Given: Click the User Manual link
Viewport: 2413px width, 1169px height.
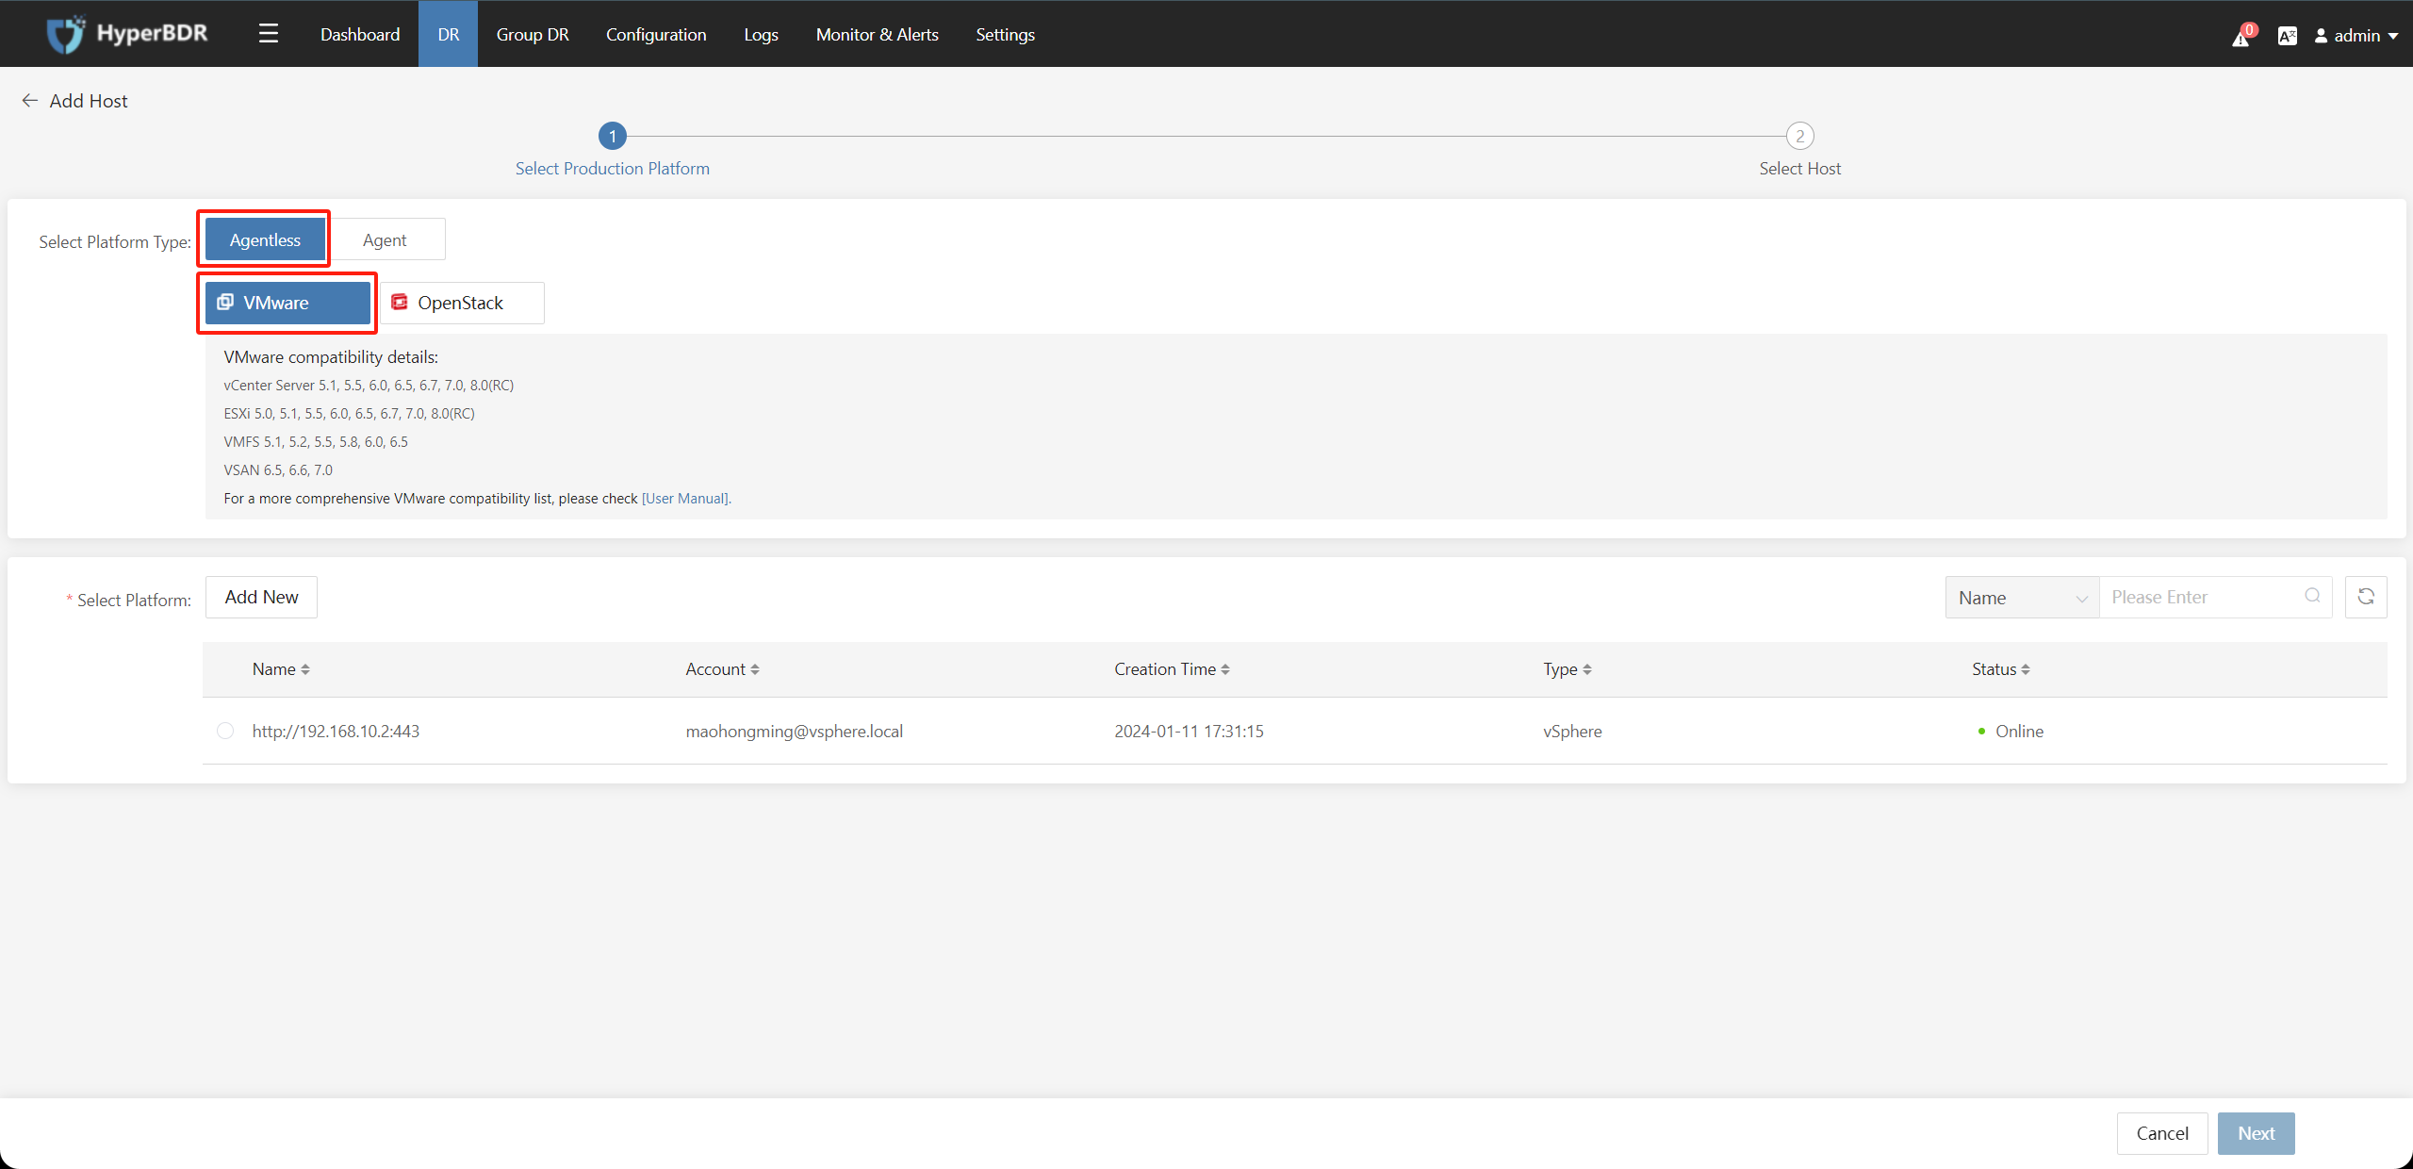Looking at the screenshot, I should (x=686, y=499).
